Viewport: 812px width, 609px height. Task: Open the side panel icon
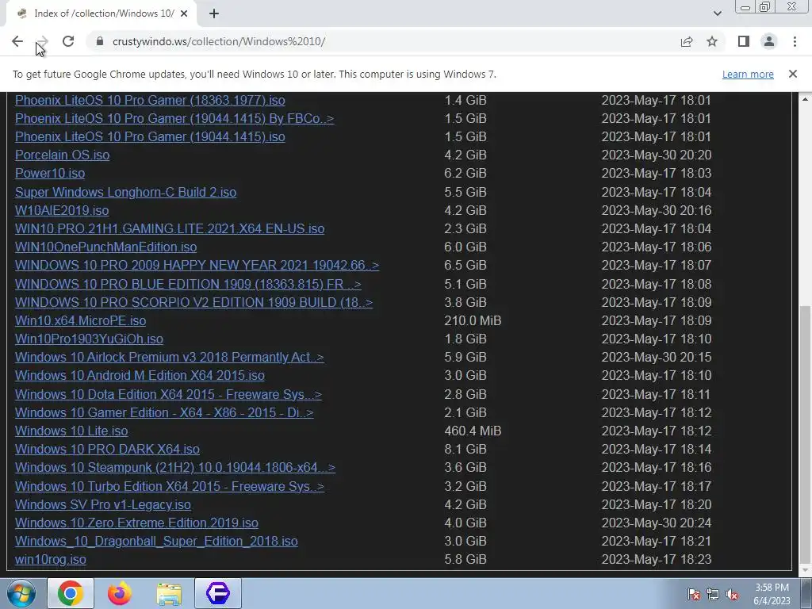pyautogui.click(x=744, y=41)
